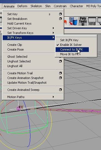Open Create Motion Trail options box
101x150 pixels.
tap(60, 73)
